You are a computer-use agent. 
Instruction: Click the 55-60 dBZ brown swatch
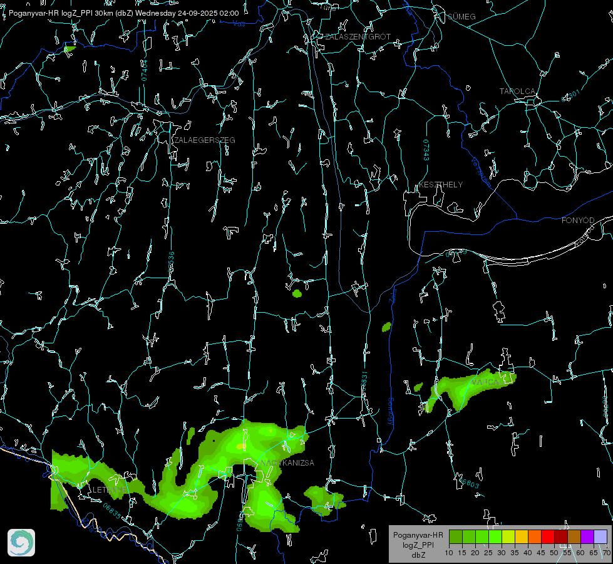tap(574, 536)
